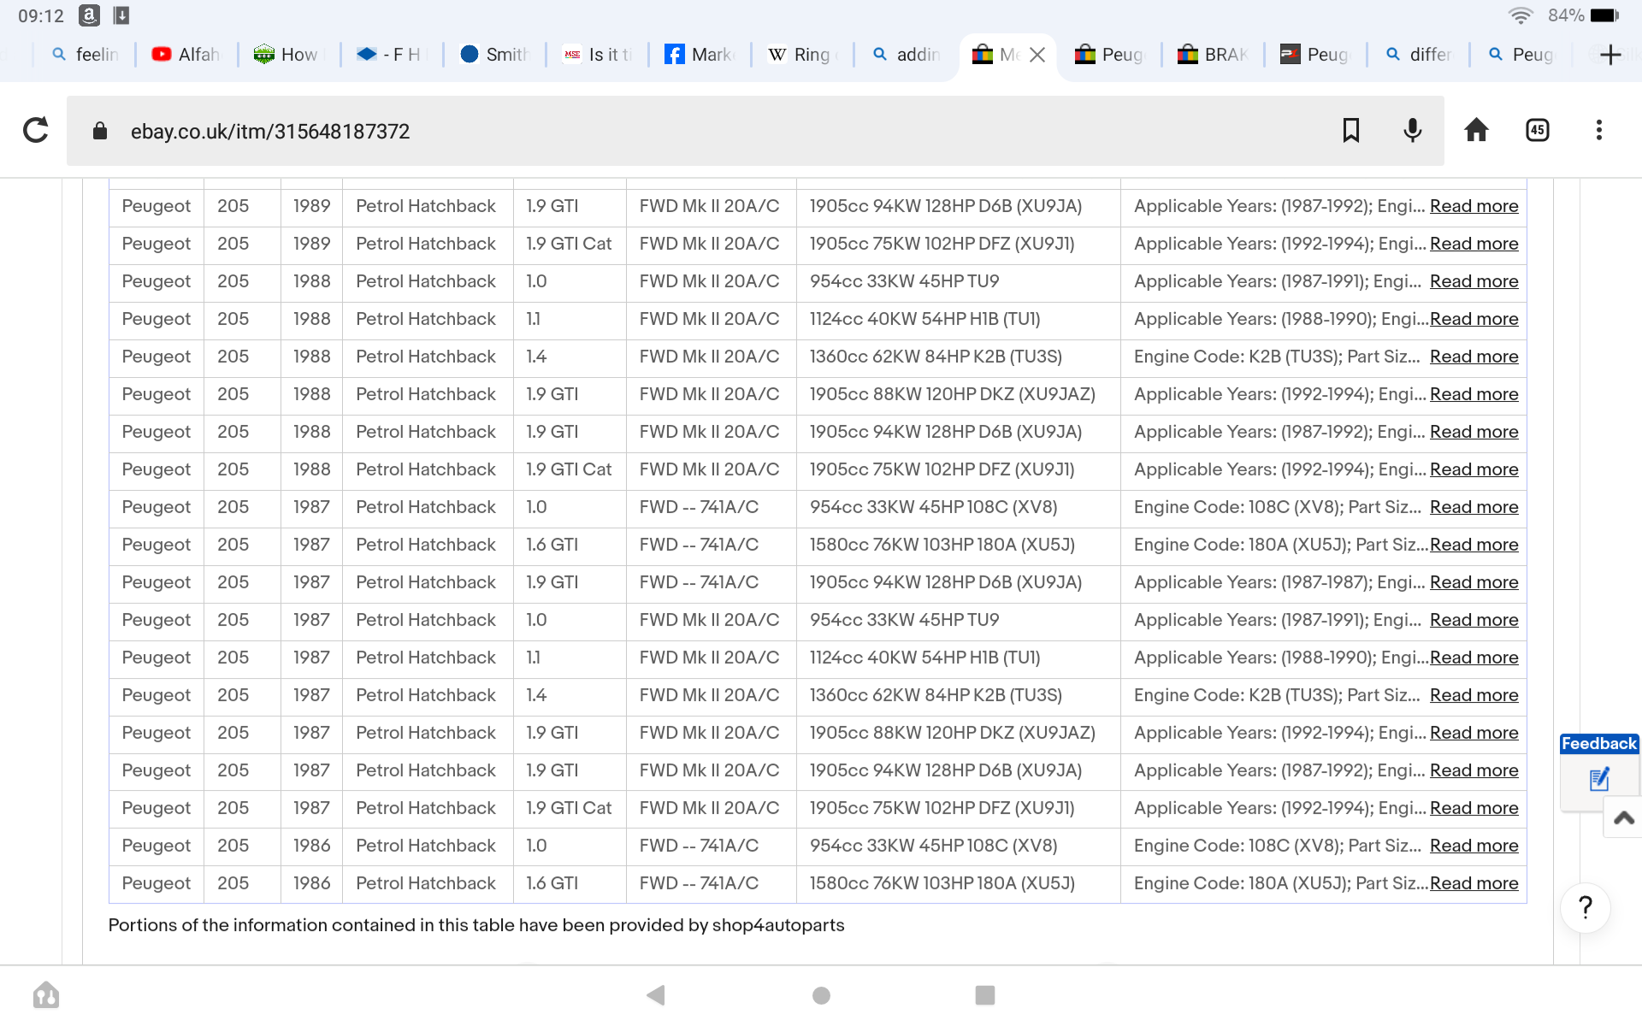Jump back to top with the up chevron
The image size is (1642, 1026).
[x=1623, y=817]
